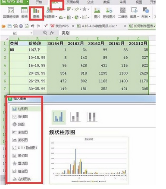
Task: Choose the 100% stacked column chart thumbnail
Action: [92, 117]
